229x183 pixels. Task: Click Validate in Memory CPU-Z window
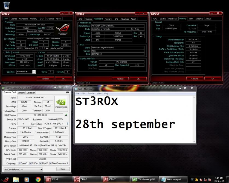(x=195, y=79)
